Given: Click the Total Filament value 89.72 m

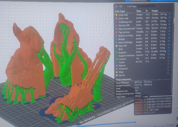Looking at the screenshot, I should tap(138, 82).
